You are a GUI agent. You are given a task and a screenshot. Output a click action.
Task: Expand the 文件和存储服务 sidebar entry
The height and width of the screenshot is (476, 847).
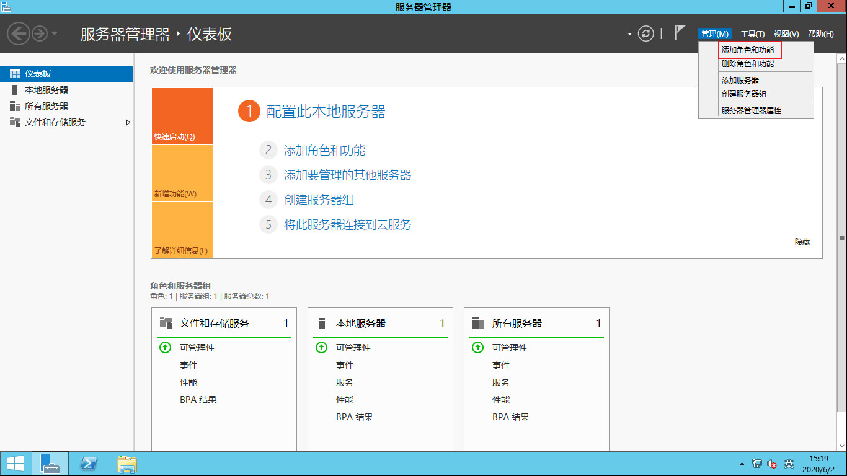129,123
